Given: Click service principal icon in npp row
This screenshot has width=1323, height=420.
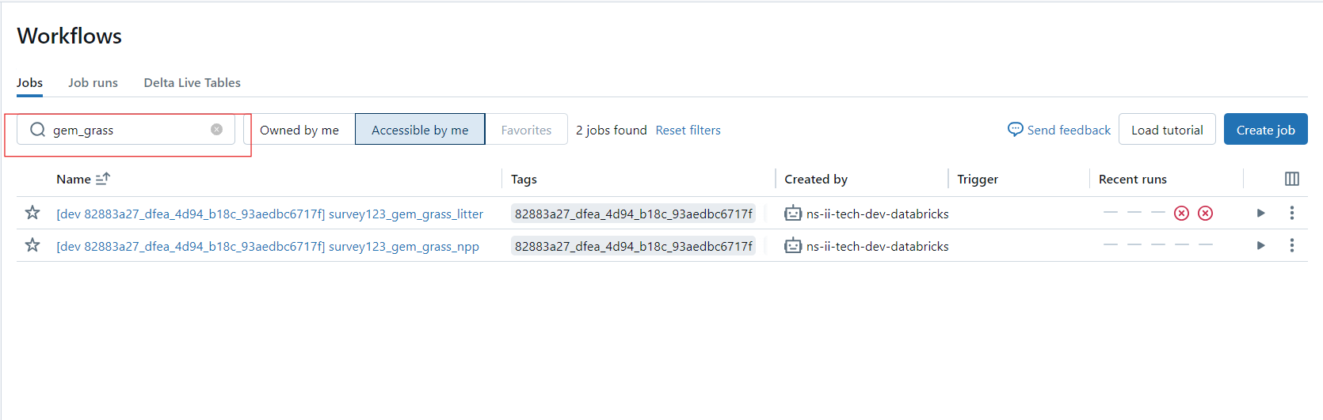Looking at the screenshot, I should 793,245.
